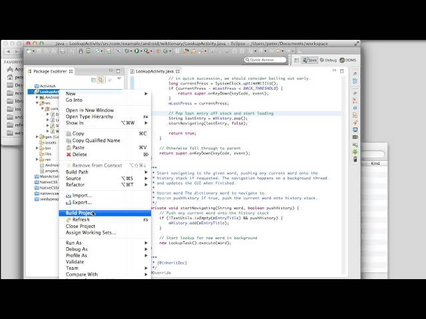This screenshot has width=426, height=319.
Task: Open the Run As submenu
Action: [105, 243]
